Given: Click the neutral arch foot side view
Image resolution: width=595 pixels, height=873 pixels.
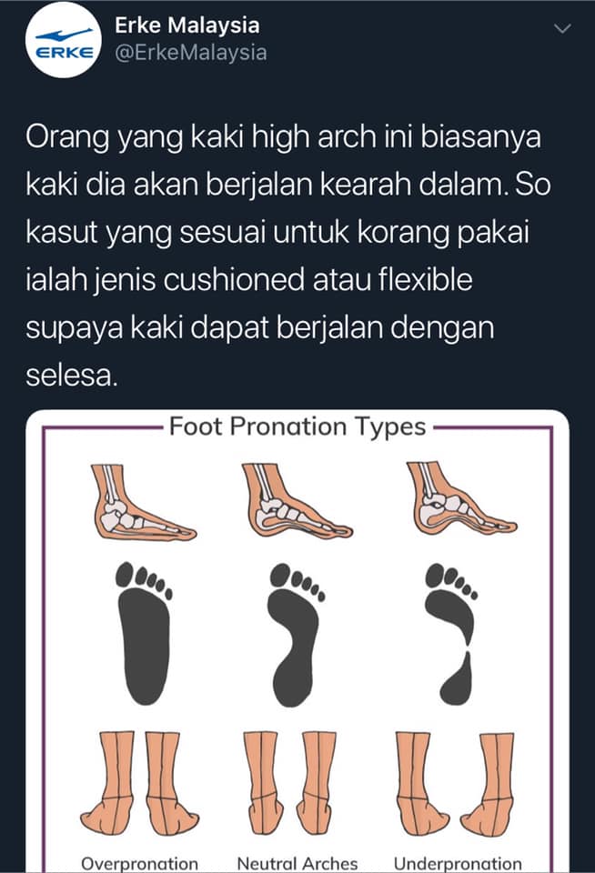Looking at the screenshot, I should pos(297,500).
